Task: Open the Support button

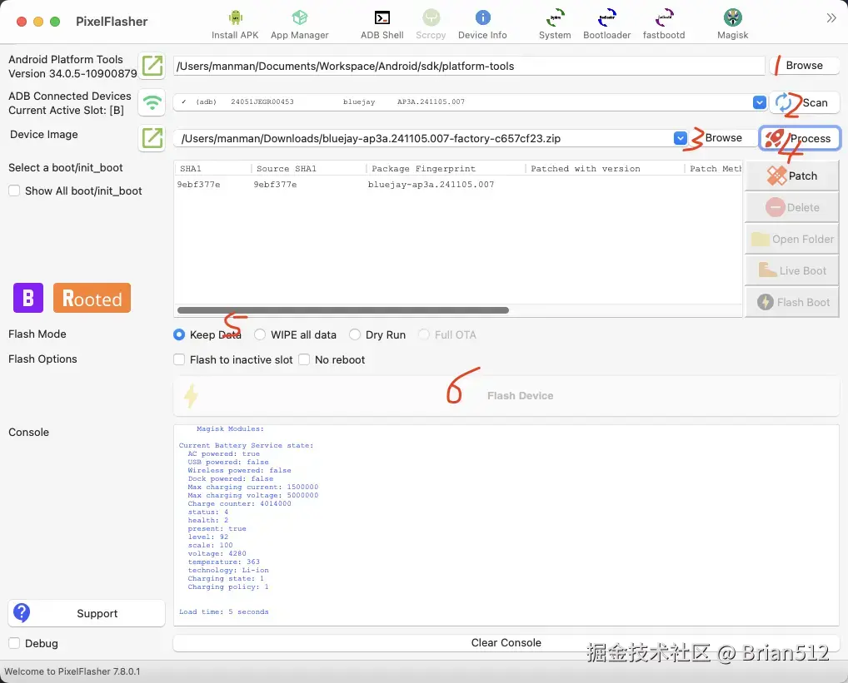Action: [87, 613]
